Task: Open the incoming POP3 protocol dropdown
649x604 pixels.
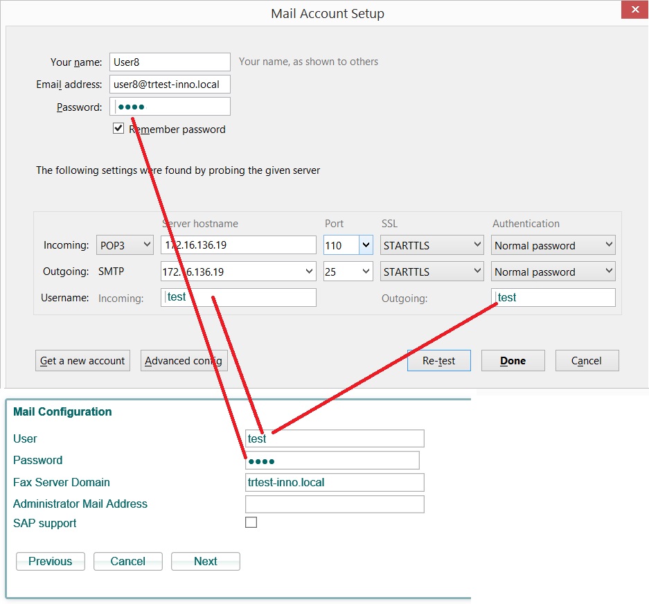Action: (125, 245)
